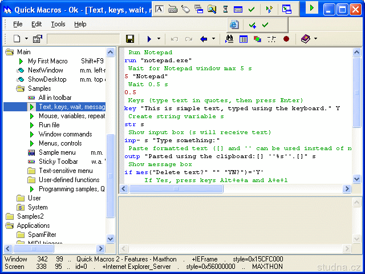Open the Edit menu
Viewport: 365px width, 274px height.
[36, 24]
